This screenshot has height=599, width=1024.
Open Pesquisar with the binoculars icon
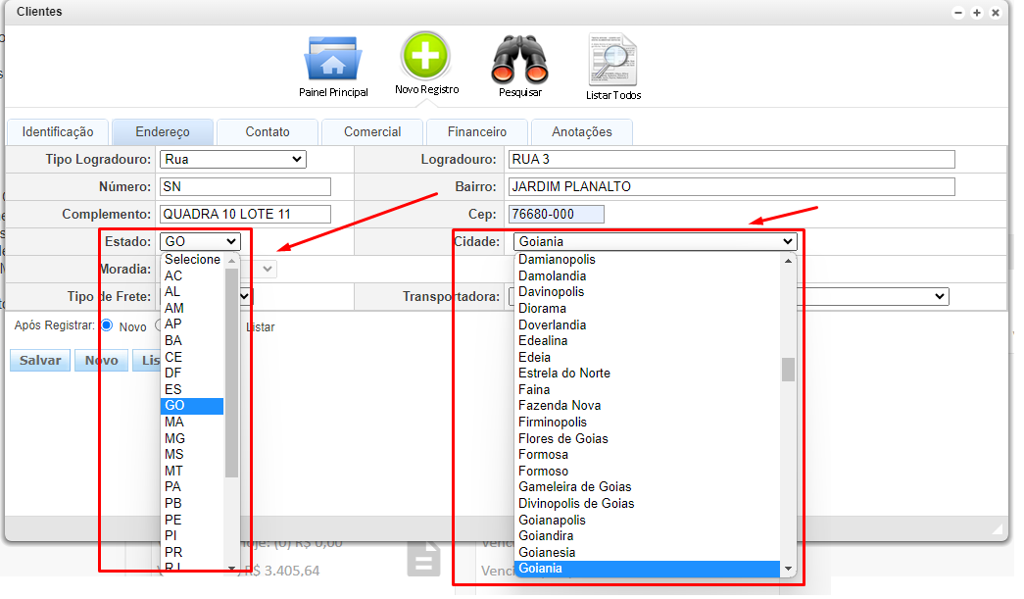(x=518, y=61)
